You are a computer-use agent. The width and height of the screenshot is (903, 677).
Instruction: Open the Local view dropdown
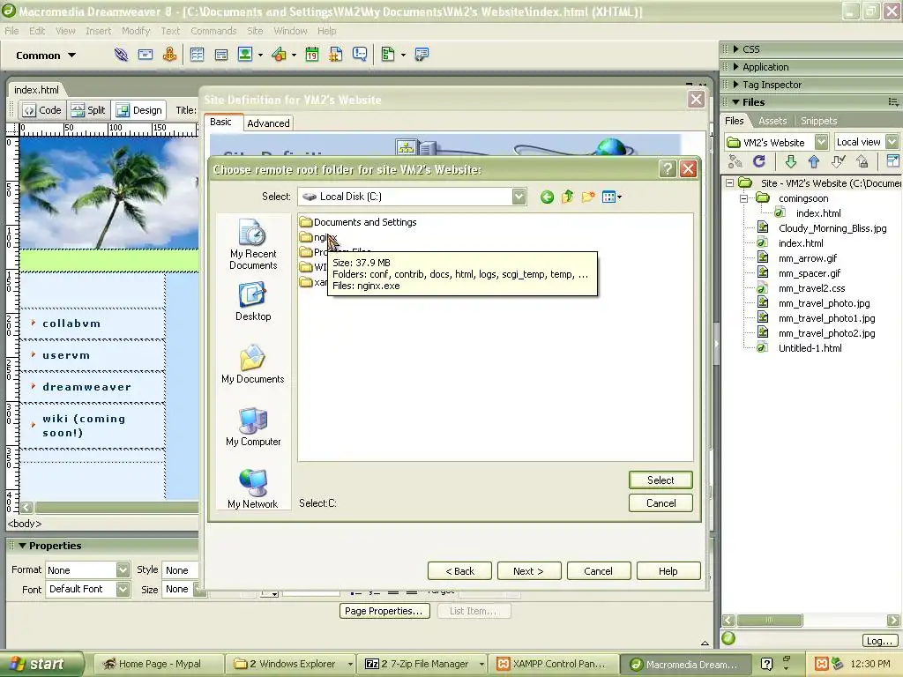[892, 142]
